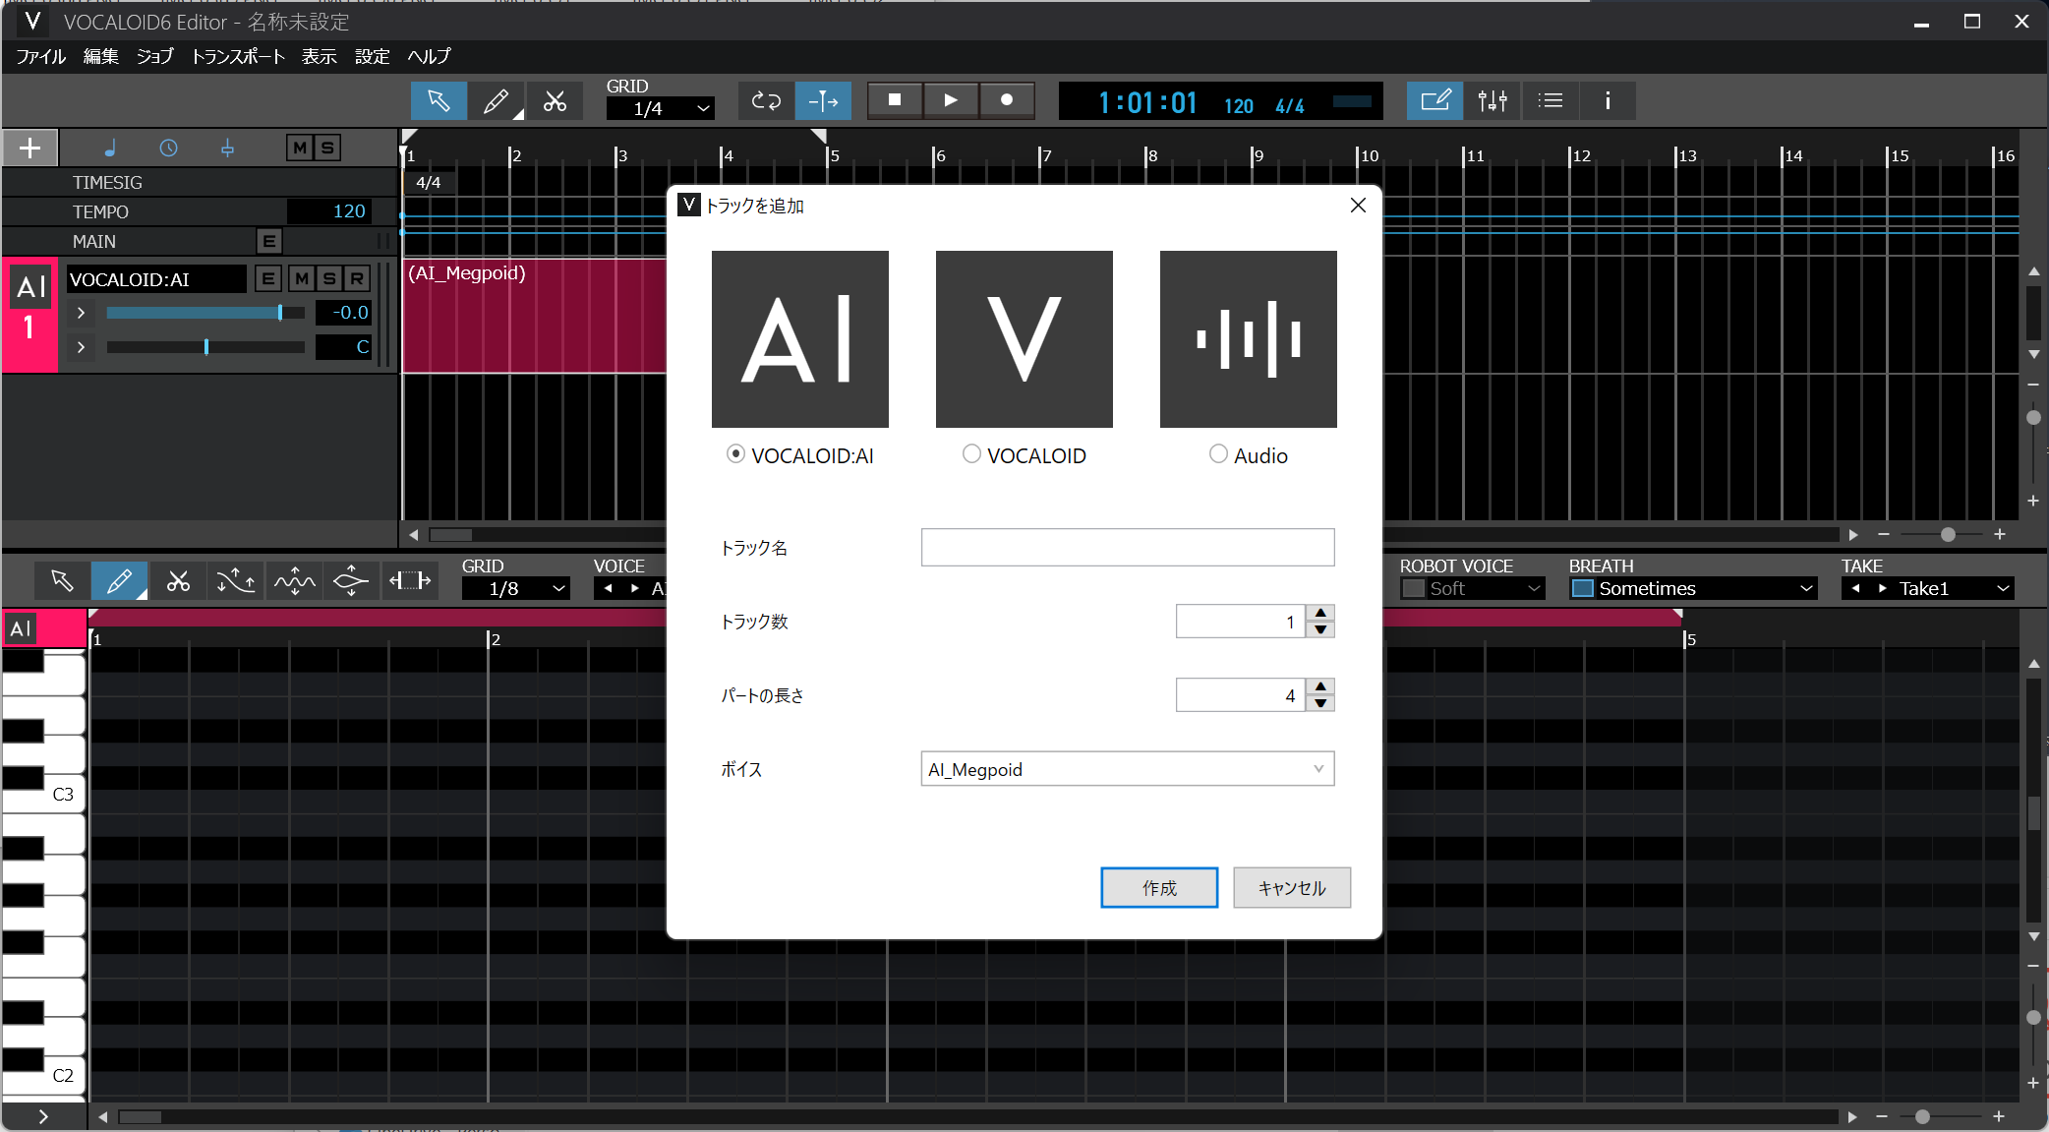This screenshot has width=2049, height=1132.
Task: Open the info panel icon
Action: 1608,100
